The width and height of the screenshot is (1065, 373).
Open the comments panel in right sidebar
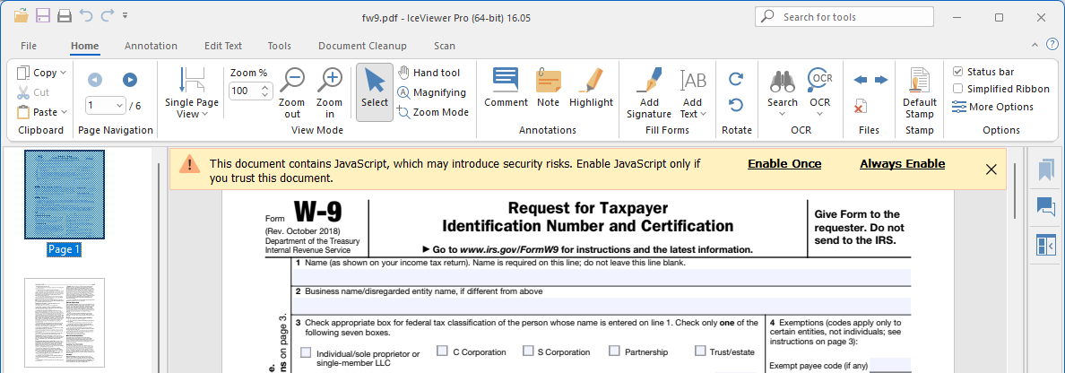(1046, 206)
